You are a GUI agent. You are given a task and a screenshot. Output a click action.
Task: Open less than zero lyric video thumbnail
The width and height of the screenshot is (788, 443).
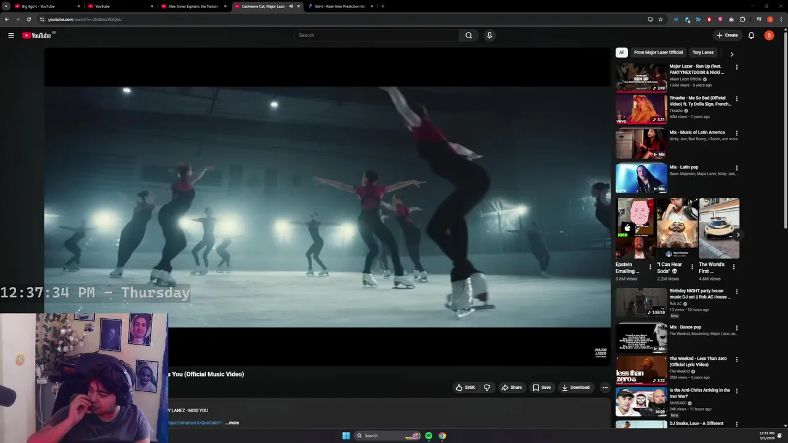pos(641,369)
